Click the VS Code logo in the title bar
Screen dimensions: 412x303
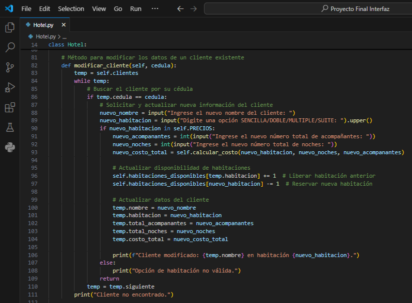[9, 8]
